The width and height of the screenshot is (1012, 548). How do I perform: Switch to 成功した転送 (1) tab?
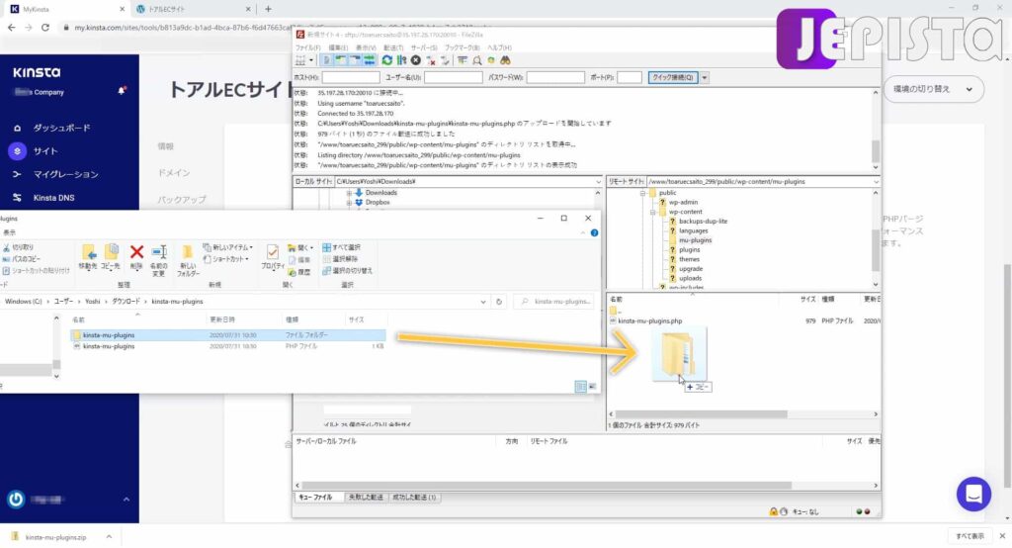[x=414, y=498]
